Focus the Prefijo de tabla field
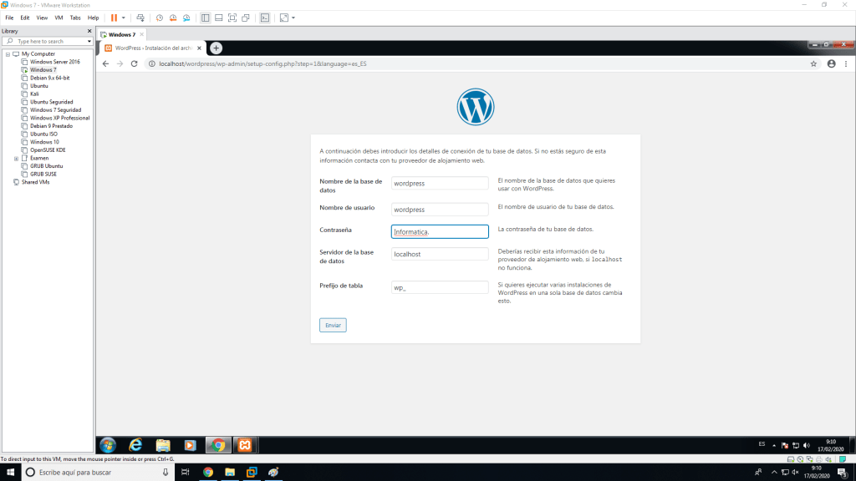The image size is (856, 481). (440, 287)
